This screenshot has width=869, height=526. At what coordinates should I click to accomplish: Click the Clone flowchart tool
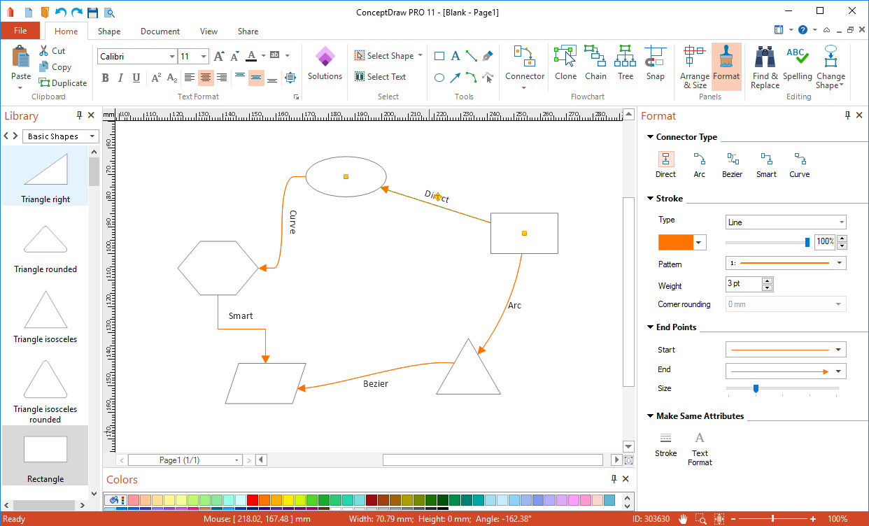tap(565, 64)
